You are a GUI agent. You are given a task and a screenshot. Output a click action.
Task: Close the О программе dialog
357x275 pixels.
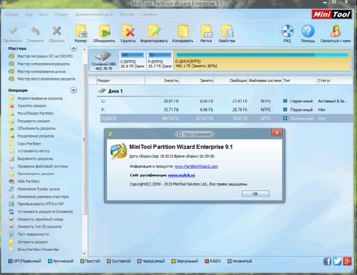tap(277, 133)
